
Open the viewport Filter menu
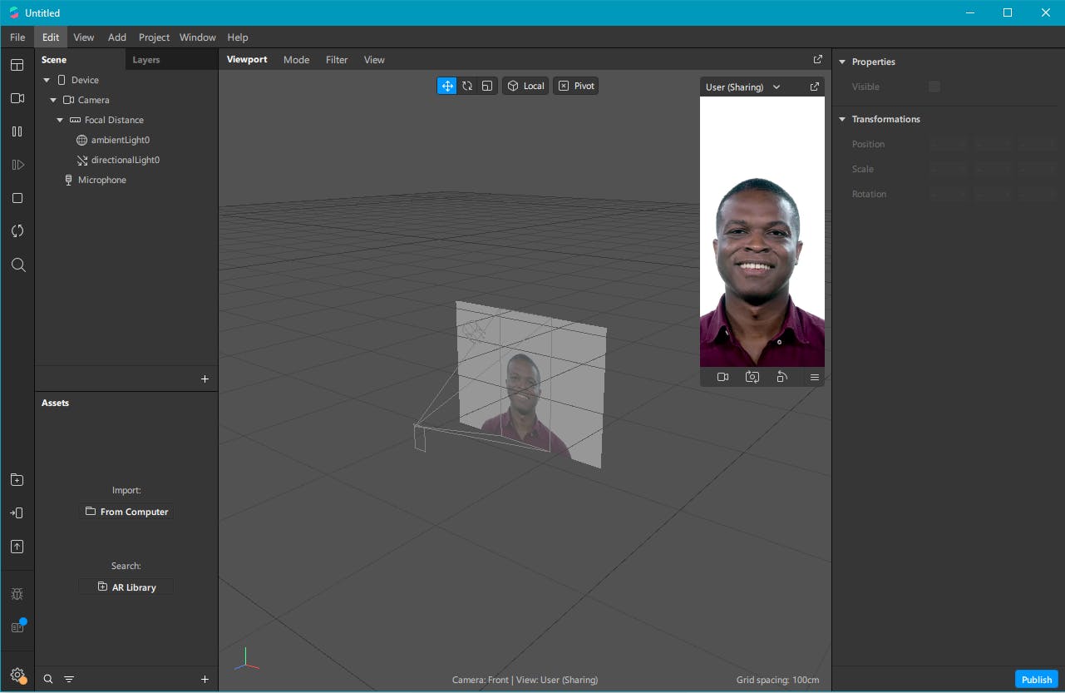tap(337, 60)
